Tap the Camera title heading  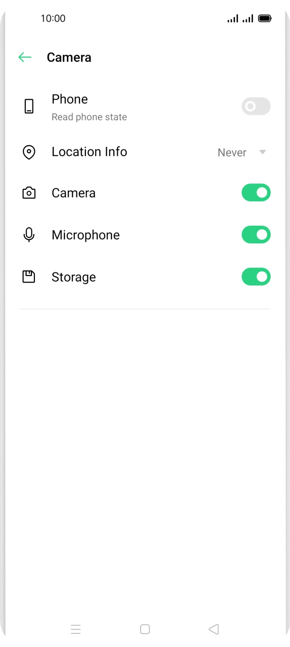pyautogui.click(x=69, y=57)
